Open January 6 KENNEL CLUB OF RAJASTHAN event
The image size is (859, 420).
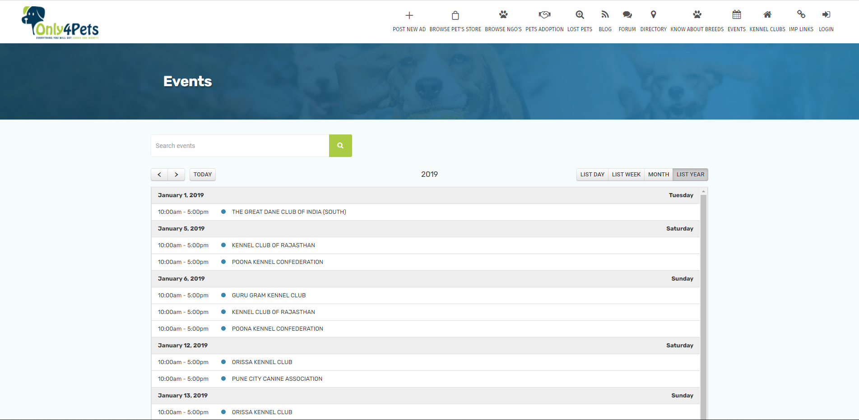[274, 312]
